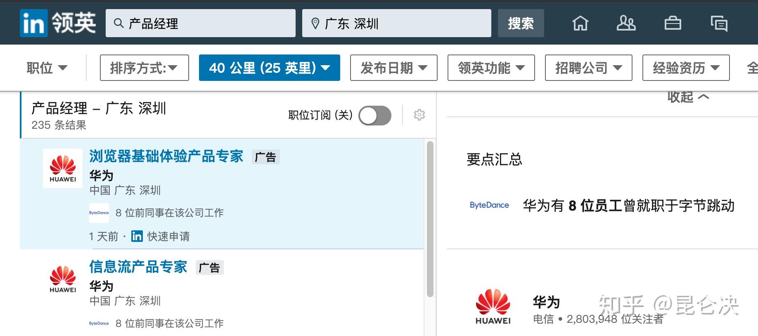Toggle the 职位订阅 job alert switch

pos(375,115)
